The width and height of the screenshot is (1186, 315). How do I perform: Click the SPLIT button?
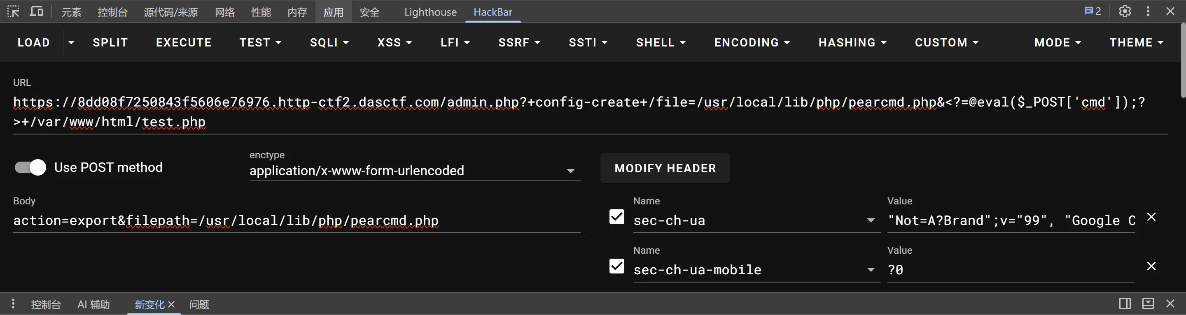(110, 42)
